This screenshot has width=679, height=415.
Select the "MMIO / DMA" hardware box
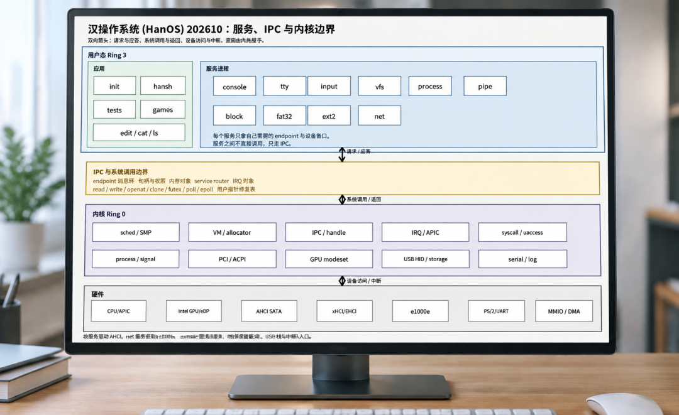tap(564, 311)
